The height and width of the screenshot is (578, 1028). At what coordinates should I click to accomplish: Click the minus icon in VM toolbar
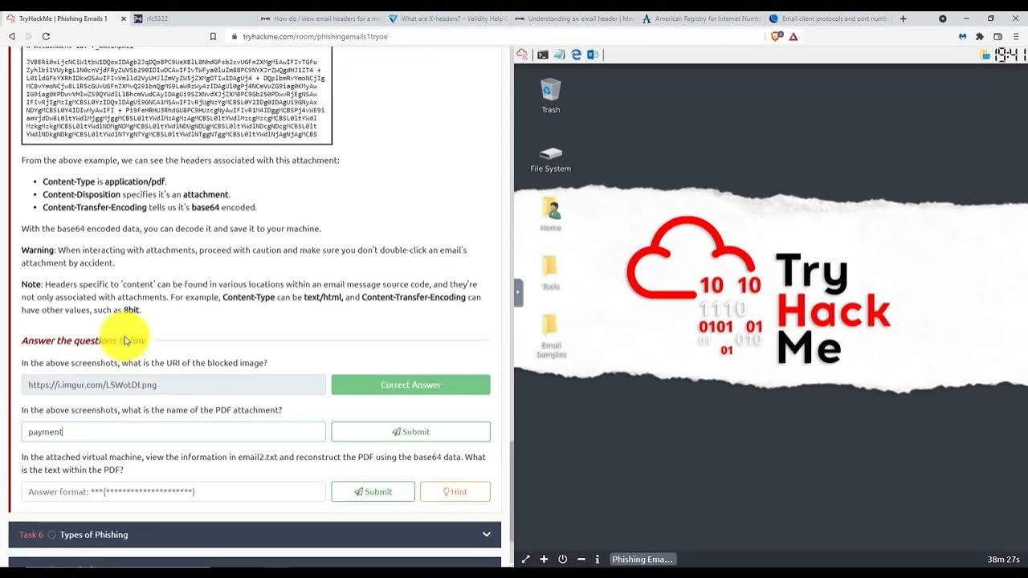pos(581,559)
